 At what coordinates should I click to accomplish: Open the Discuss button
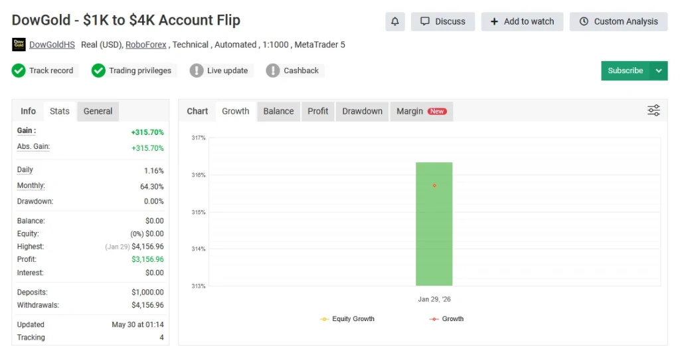pos(443,21)
